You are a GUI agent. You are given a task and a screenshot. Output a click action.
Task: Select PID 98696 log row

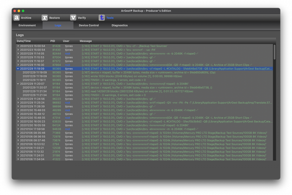coord(144,106)
